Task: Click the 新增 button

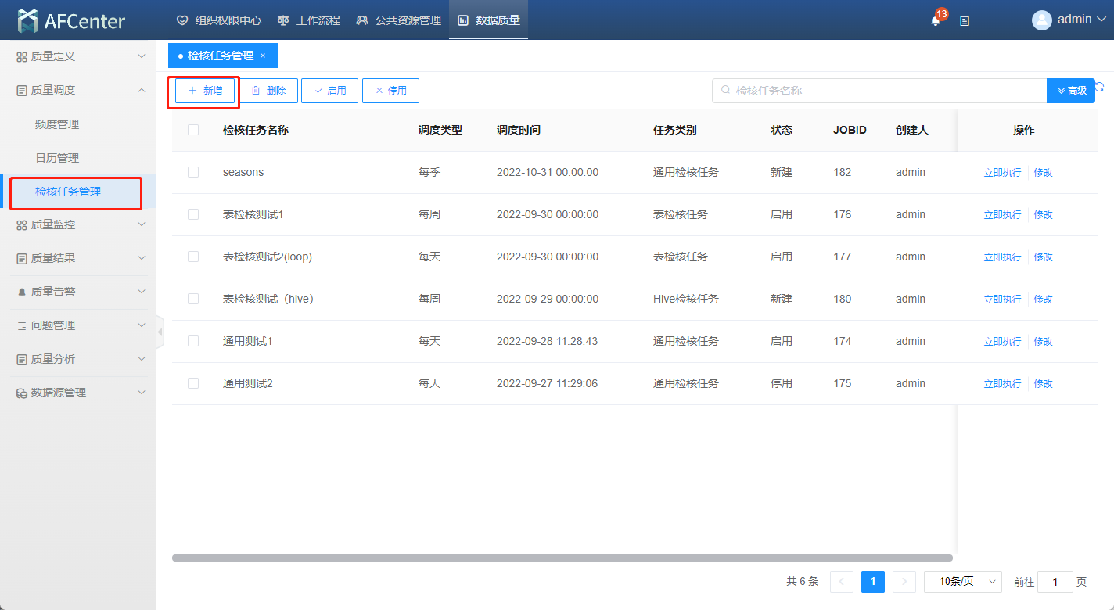Action: point(205,91)
